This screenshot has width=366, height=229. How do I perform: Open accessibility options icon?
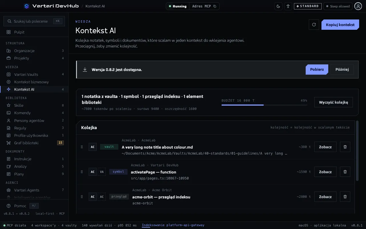pyautogui.click(x=288, y=6)
